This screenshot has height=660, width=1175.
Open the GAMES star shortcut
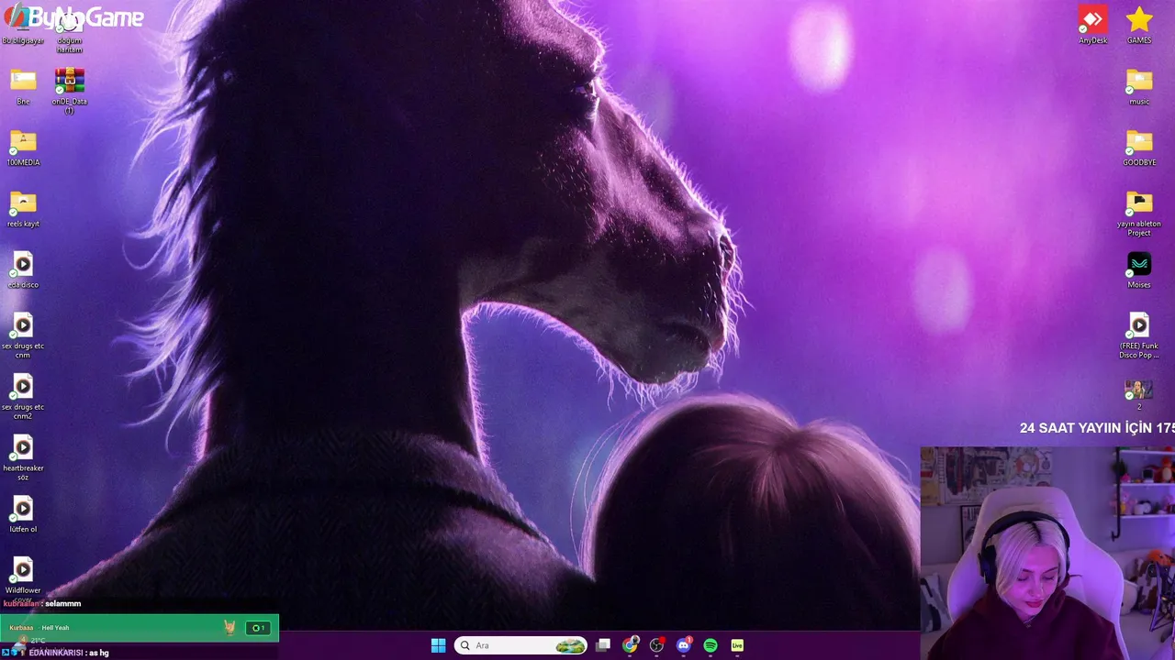(1139, 26)
